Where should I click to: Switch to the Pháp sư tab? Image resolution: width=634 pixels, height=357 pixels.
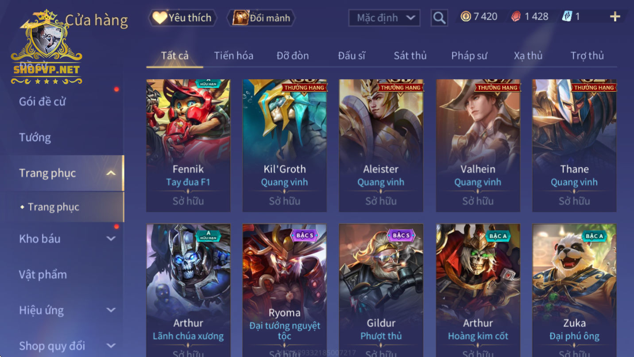(469, 56)
